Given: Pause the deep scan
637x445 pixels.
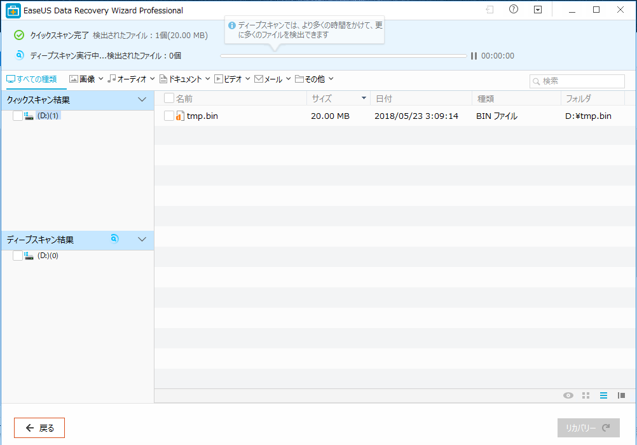Looking at the screenshot, I should click(474, 56).
